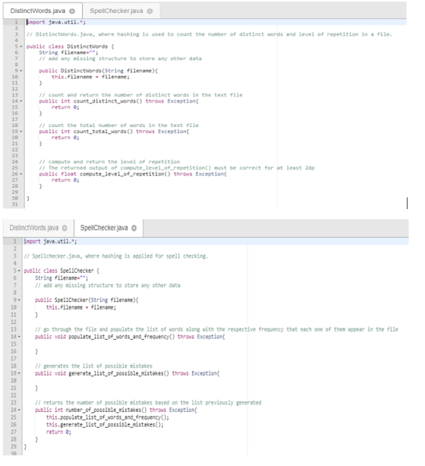Click 'return 0;' inside count_distinct_words
This screenshot has height=466, width=425.
pyautogui.click(x=65, y=107)
